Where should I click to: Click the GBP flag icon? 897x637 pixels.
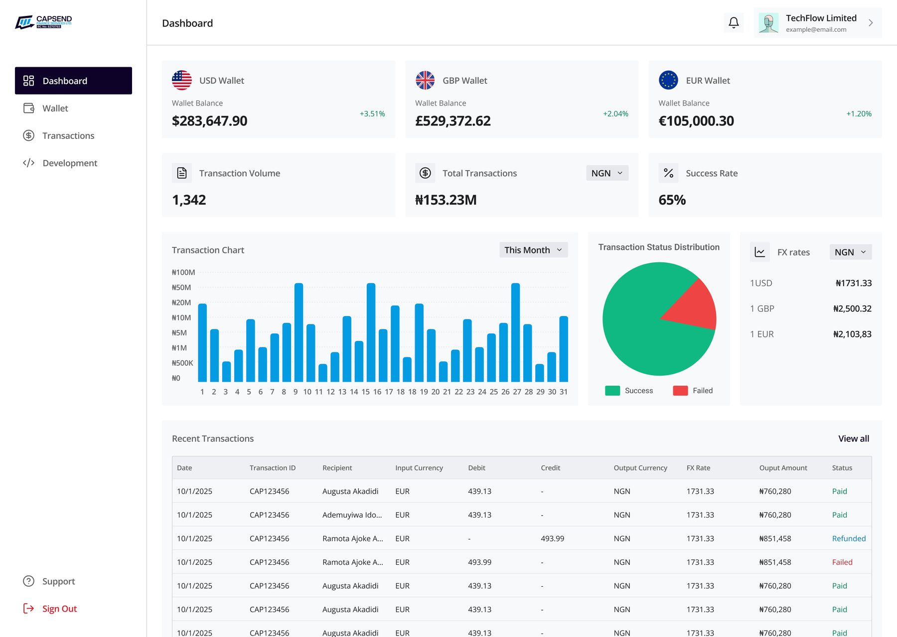[x=425, y=80]
